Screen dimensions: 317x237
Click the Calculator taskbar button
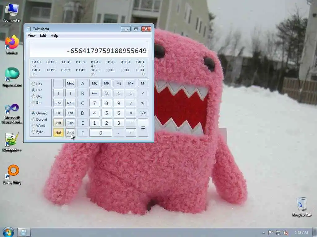(24, 233)
